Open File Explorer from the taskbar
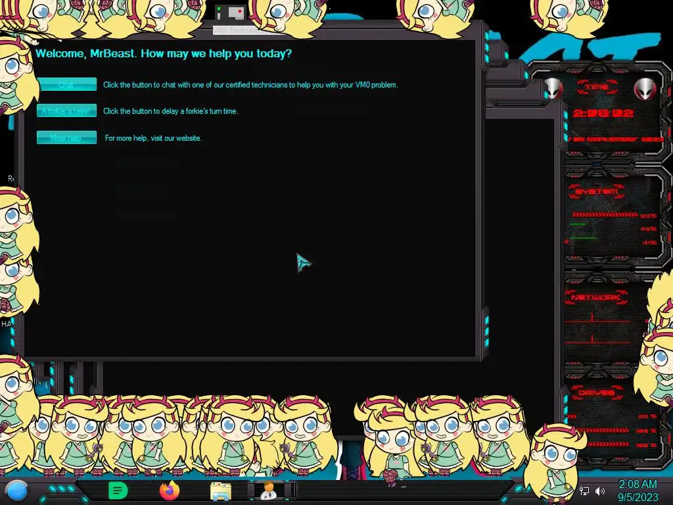This screenshot has width=673, height=505. (221, 491)
